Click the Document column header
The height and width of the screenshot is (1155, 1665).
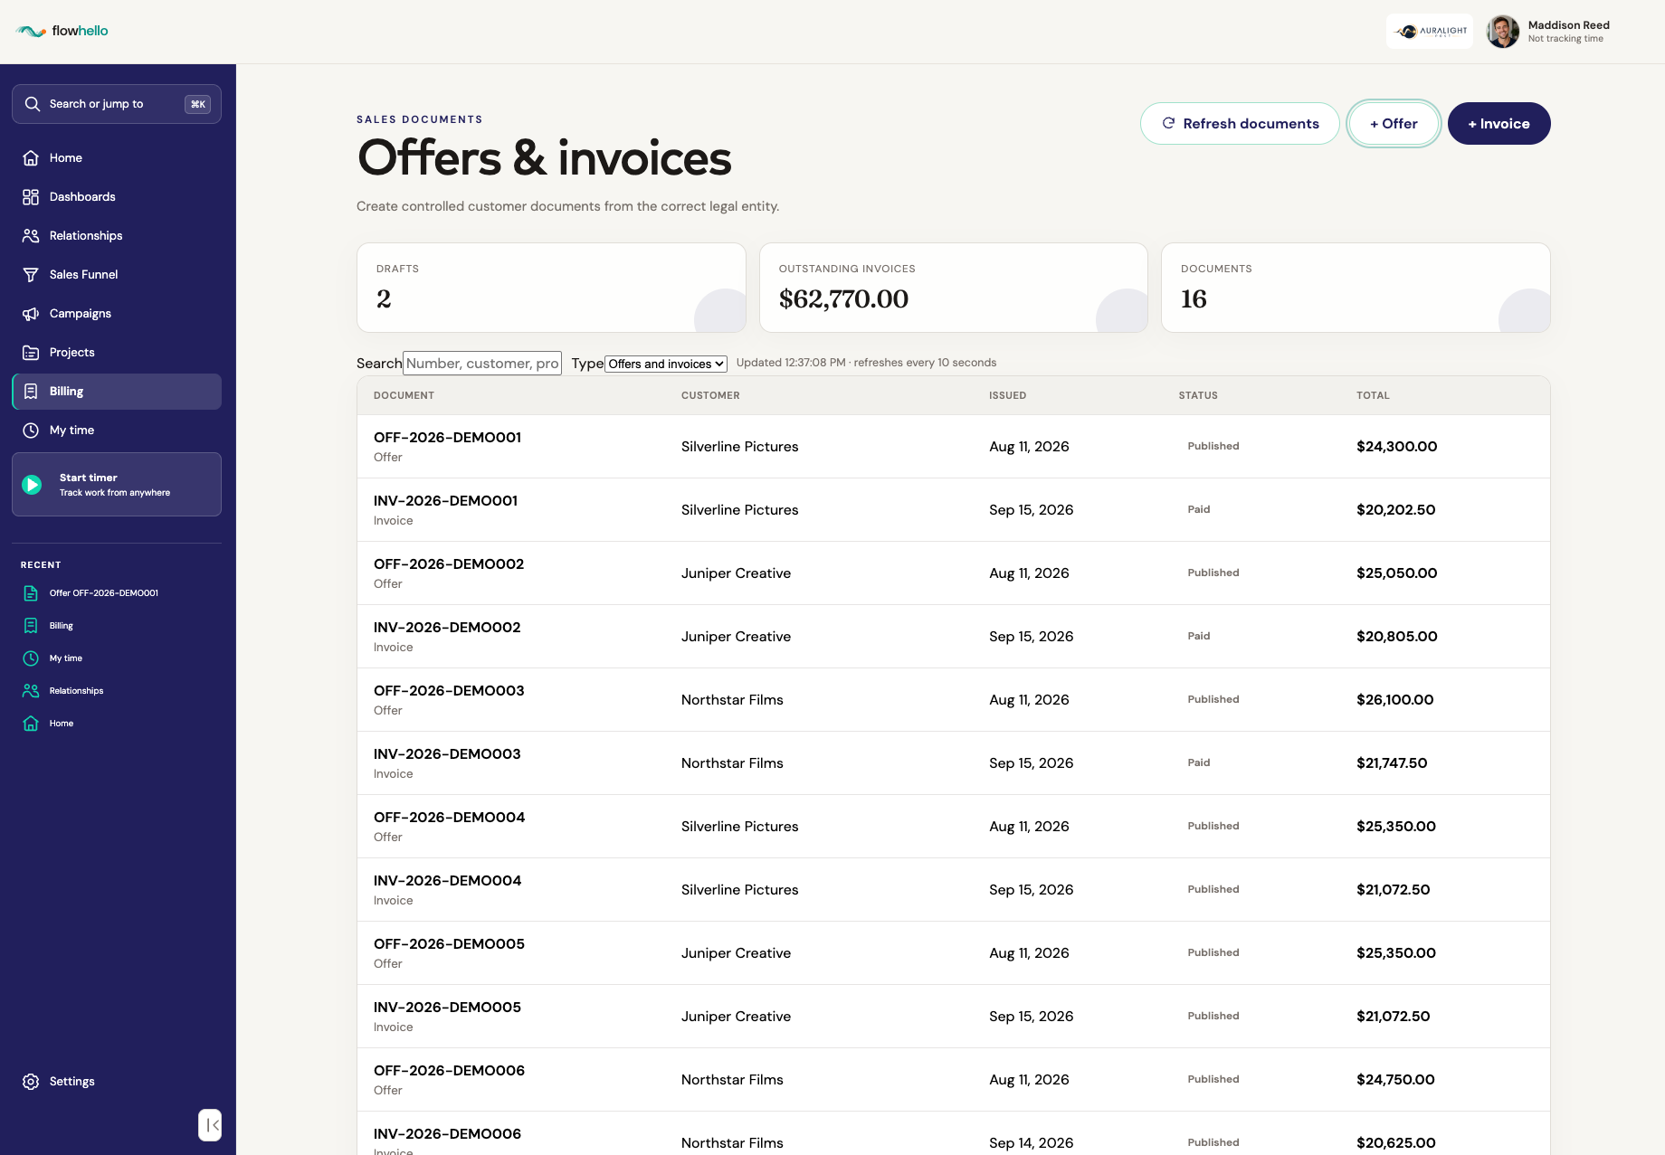[404, 396]
